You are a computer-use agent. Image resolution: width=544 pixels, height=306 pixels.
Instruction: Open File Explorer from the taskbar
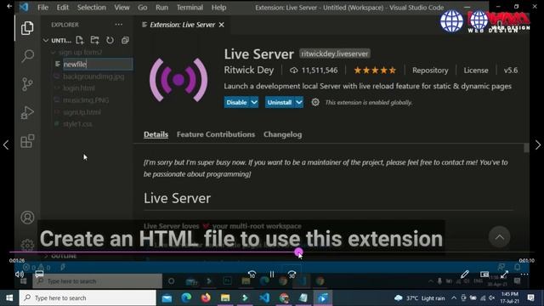[225, 297]
